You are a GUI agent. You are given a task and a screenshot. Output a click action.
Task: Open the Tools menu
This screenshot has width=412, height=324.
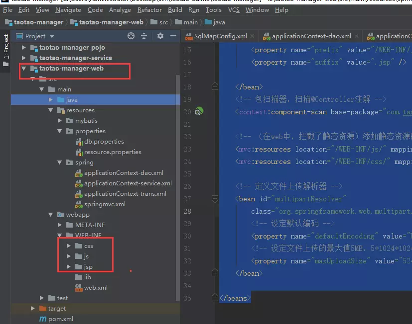pos(213,10)
